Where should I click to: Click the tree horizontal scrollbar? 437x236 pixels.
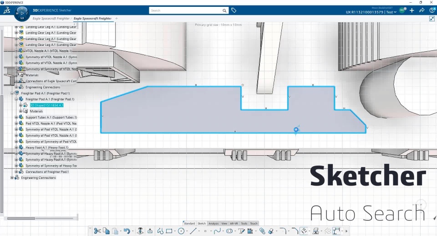21,218
